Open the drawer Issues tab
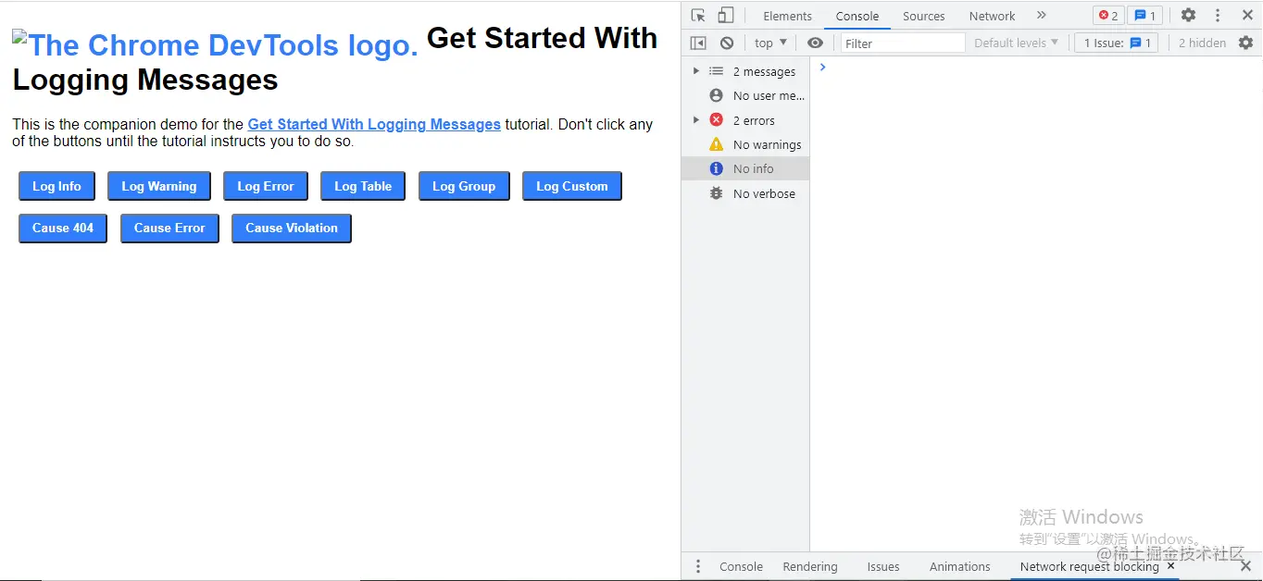The width and height of the screenshot is (1263, 581). (x=883, y=566)
